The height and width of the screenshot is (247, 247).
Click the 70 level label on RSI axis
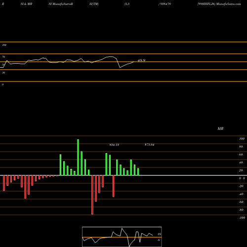(x=3, y=57)
